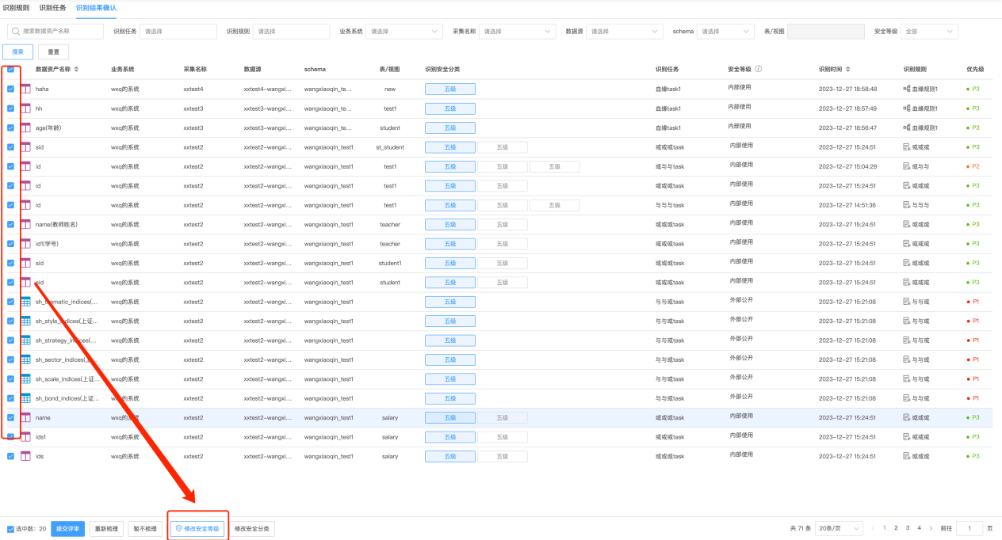Sort by 识别时间 column arrows
This screenshot has height=540, width=1002.
click(847, 69)
